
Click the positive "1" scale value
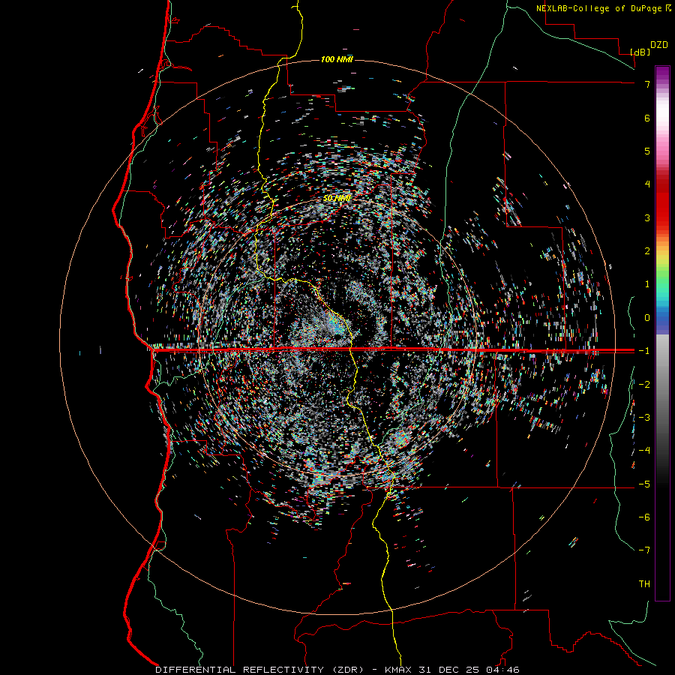pos(647,284)
